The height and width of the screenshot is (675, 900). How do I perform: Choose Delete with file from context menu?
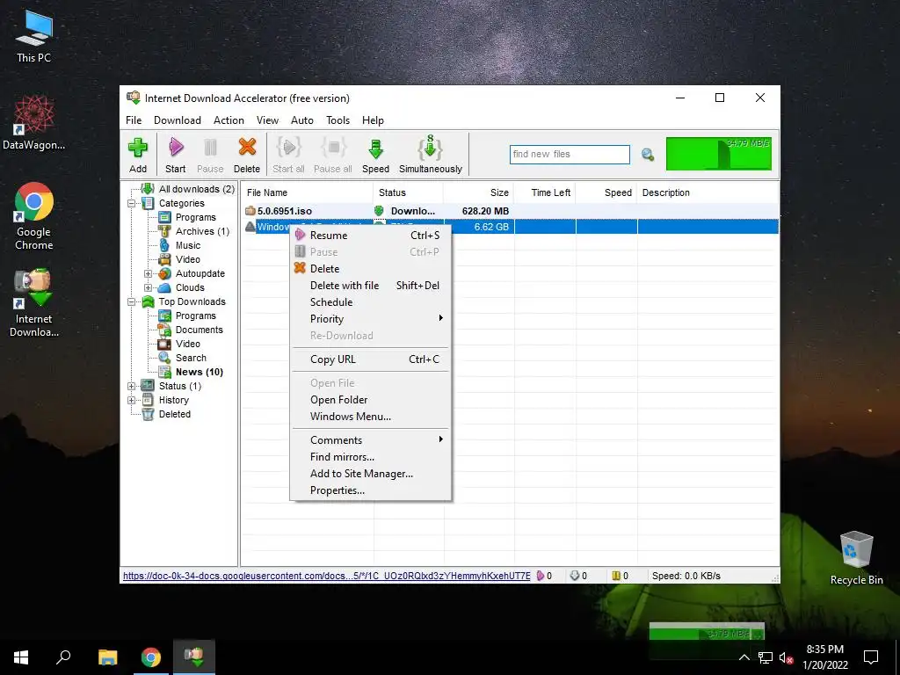pos(370,286)
